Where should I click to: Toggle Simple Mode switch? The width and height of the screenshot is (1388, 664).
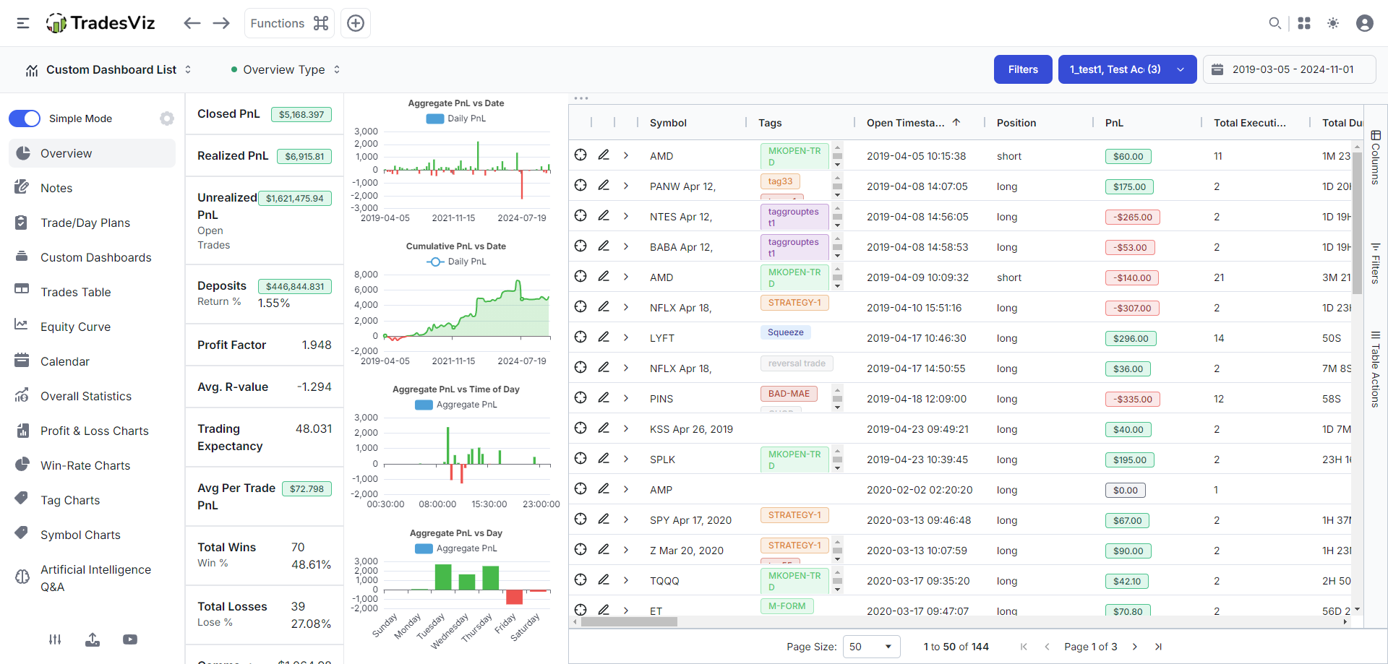pos(25,118)
